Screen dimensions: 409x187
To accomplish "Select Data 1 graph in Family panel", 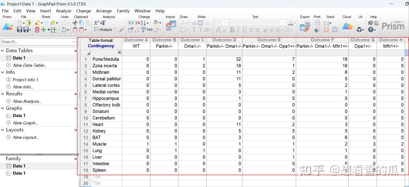I will pyautogui.click(x=19, y=173).
